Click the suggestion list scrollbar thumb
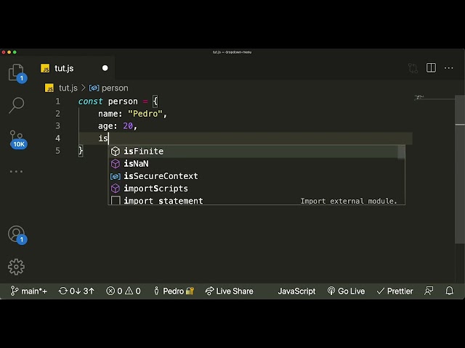 click(401, 152)
